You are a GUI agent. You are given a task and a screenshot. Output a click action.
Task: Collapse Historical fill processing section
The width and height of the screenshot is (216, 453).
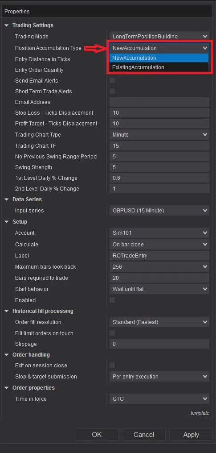click(7, 311)
